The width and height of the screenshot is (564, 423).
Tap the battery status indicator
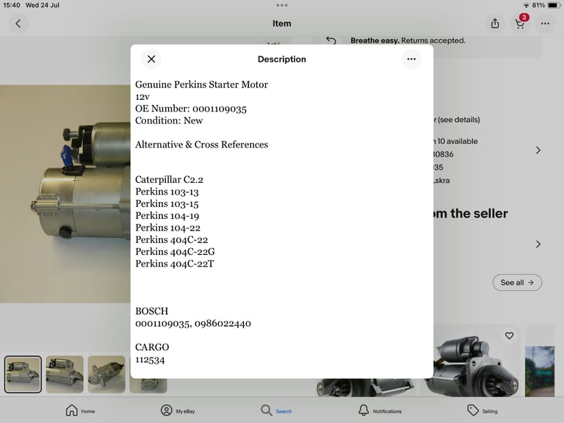pos(554,5)
